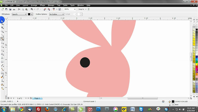Paste from clipboard
The width and height of the screenshot is (198, 112).
(x=27, y=9)
